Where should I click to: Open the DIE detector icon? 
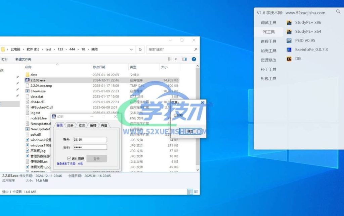289,59
